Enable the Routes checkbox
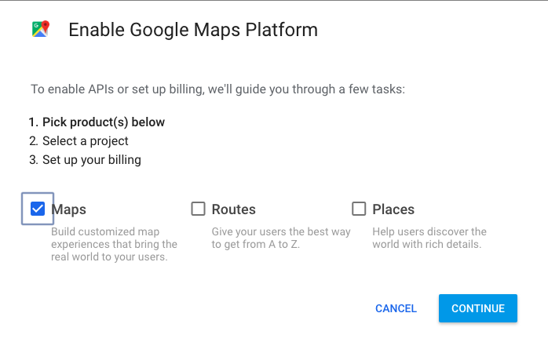This screenshot has width=548, height=353. point(198,209)
